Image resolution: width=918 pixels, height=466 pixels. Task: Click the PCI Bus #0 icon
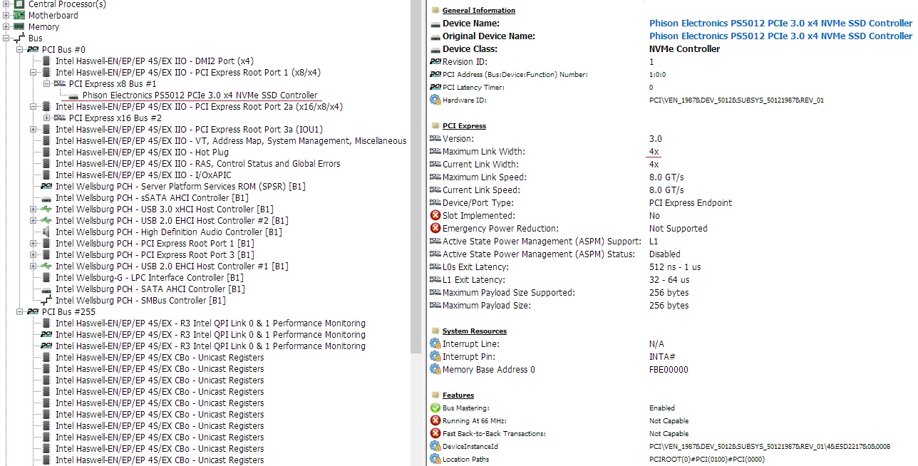[33, 50]
